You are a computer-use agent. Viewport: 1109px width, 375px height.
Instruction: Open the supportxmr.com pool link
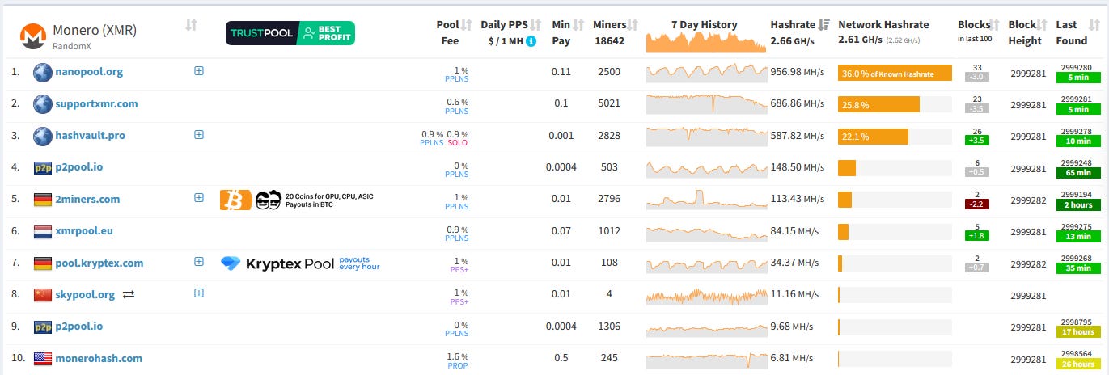(96, 104)
